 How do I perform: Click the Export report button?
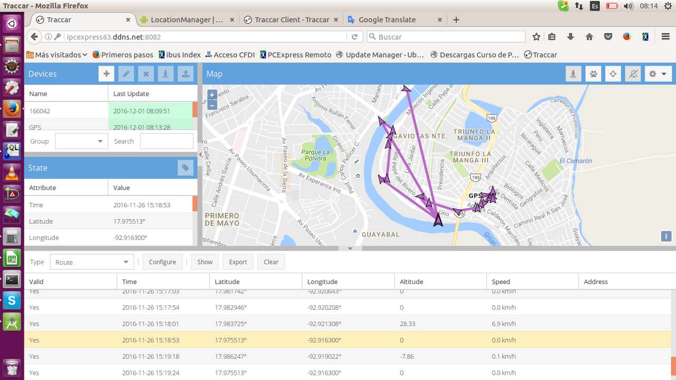pos(238,262)
